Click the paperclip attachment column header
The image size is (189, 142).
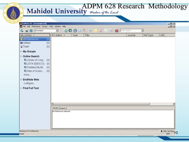pyautogui.click(x=53, y=35)
